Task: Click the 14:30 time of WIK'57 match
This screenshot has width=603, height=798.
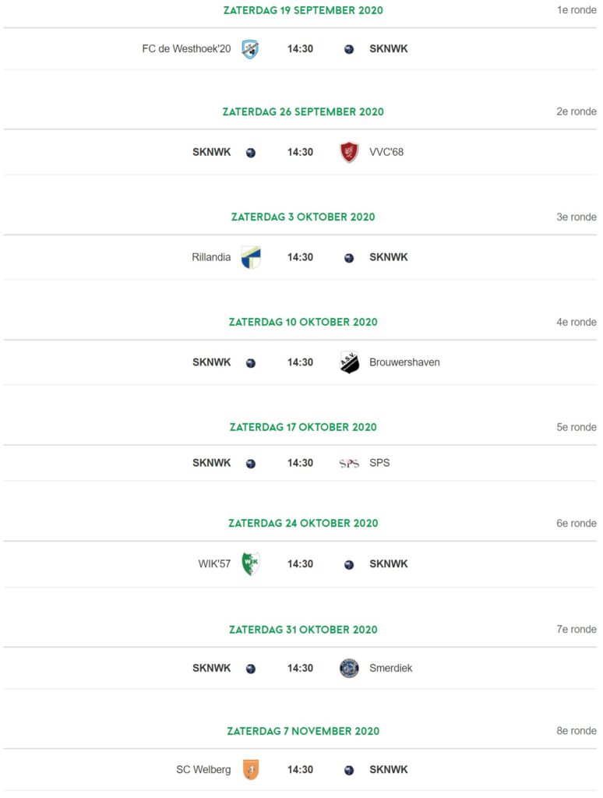Action: 300,564
